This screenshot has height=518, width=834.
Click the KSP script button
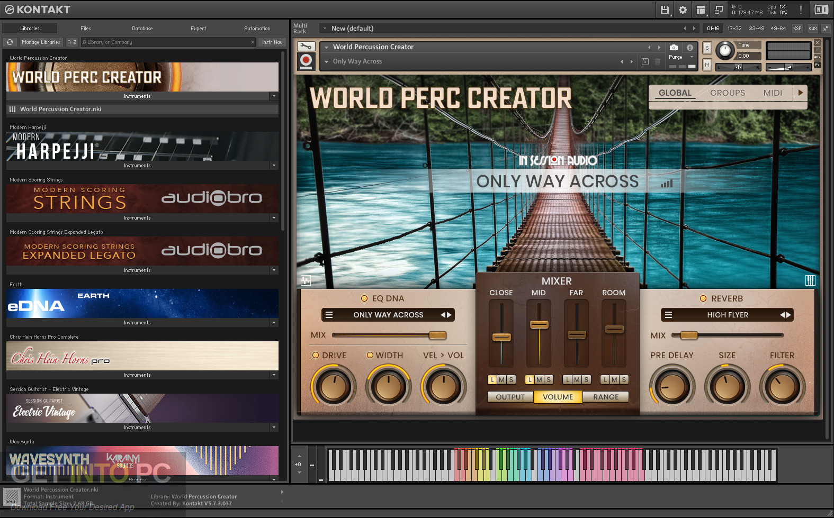[797, 29]
